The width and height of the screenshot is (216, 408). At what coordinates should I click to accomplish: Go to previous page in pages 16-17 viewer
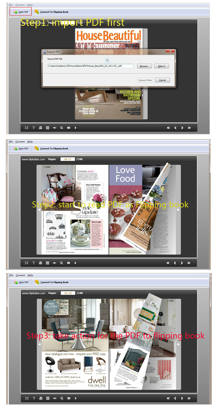click(176, 263)
